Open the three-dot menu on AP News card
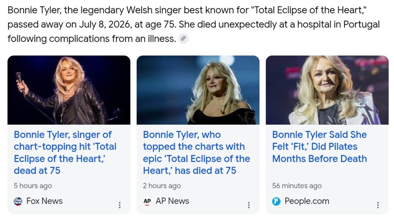The image size is (394, 216). (249, 205)
